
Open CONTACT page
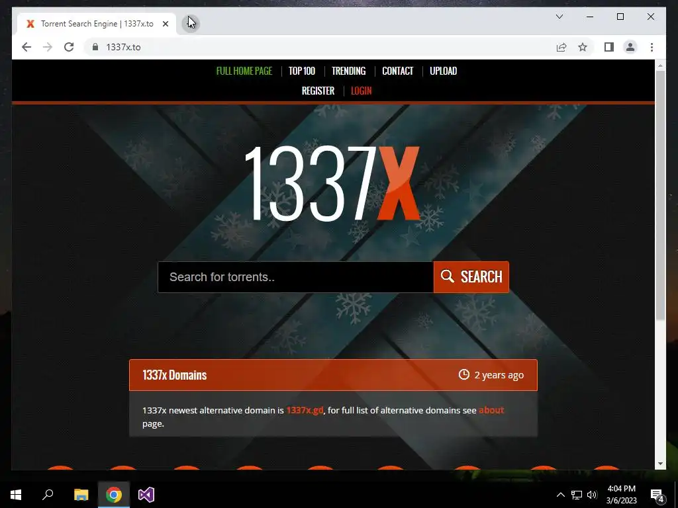click(x=397, y=71)
